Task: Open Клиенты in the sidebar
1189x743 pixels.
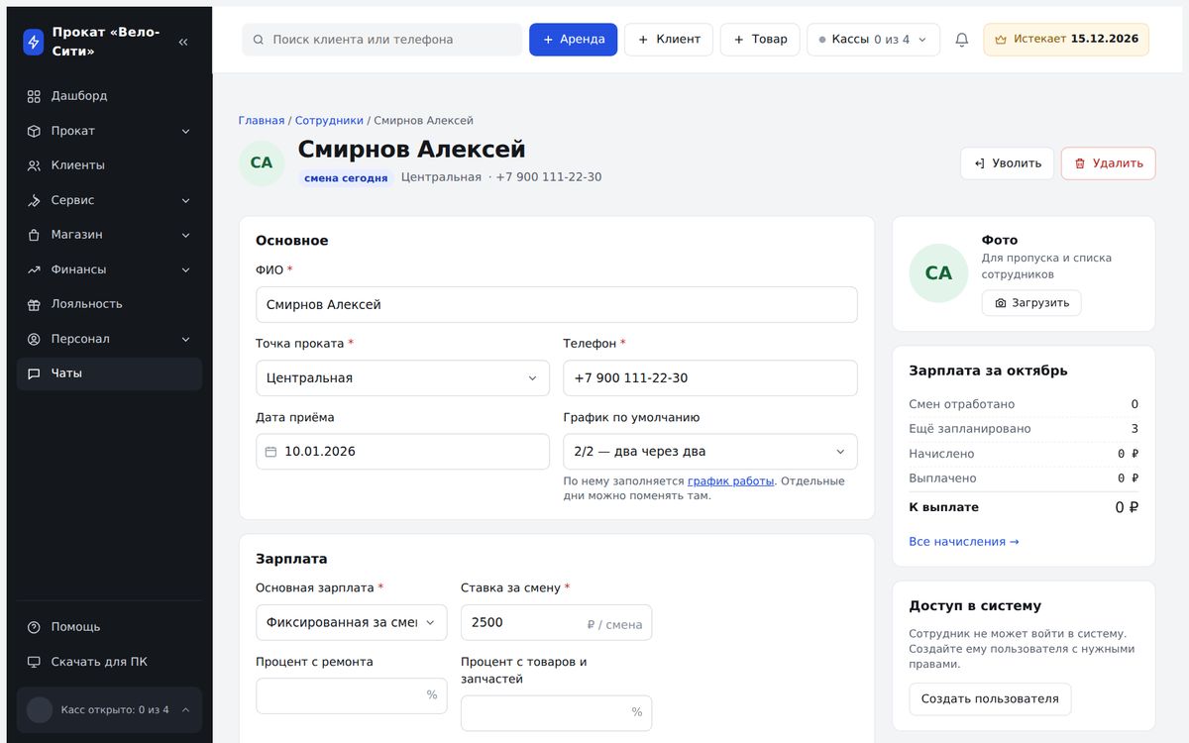Action: (110, 165)
